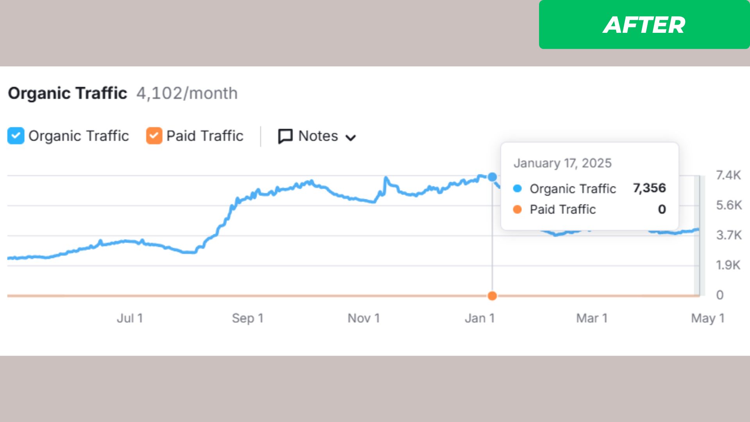The width and height of the screenshot is (750, 422).
Task: Click the green AFTER banner
Action: tap(644, 25)
